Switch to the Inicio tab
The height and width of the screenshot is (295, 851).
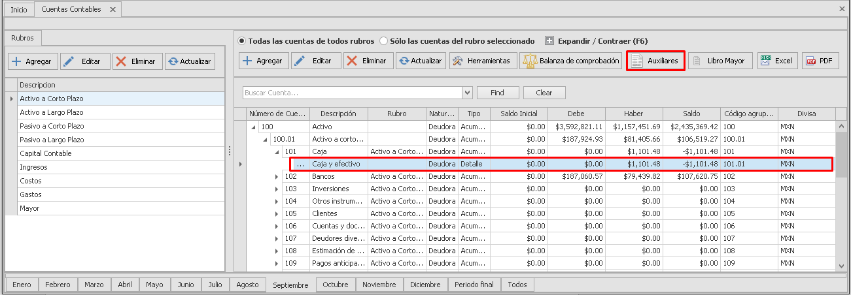click(19, 10)
